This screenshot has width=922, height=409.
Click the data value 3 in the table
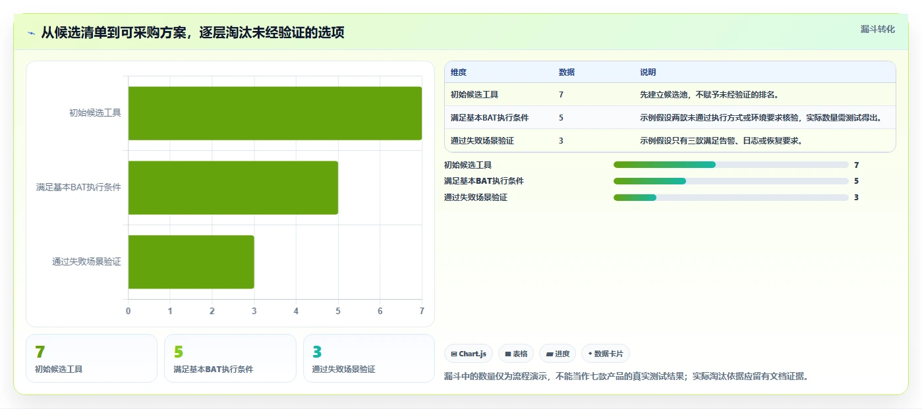561,141
